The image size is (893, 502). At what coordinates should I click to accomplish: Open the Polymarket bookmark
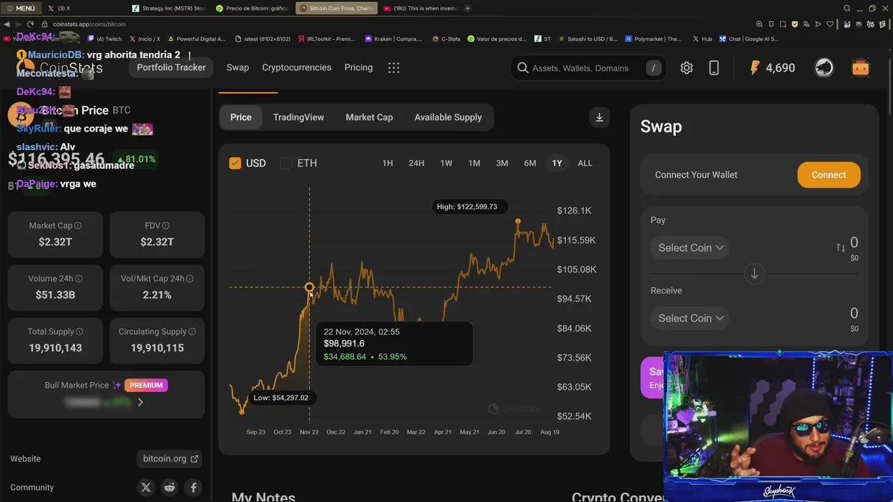point(654,39)
